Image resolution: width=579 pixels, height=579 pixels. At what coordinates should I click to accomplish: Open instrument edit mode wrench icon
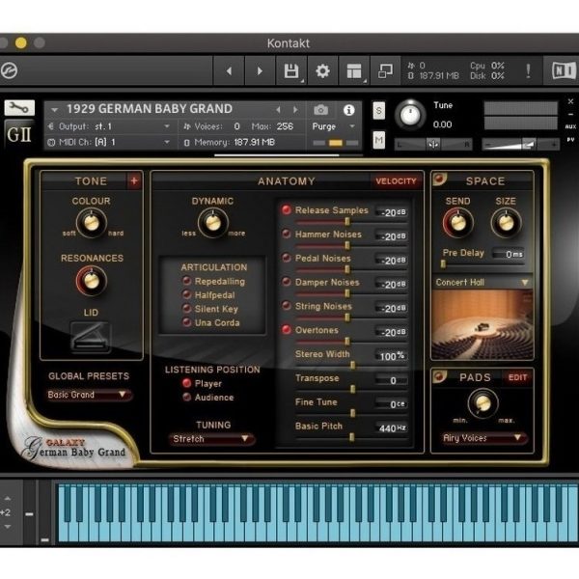(x=19, y=108)
